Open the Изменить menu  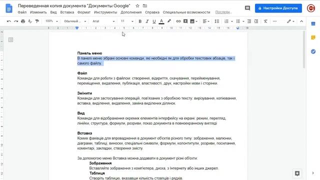coord(38,12)
